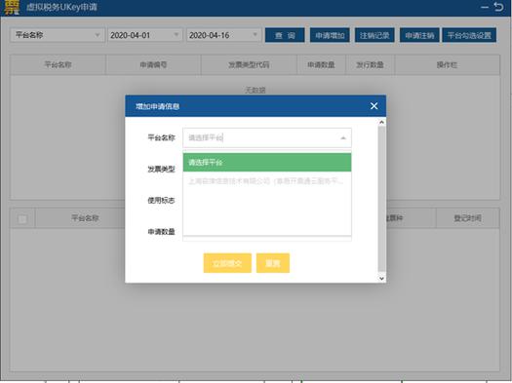Open the 2020-04-01 start date dropdown
The height and width of the screenshot is (383, 512).
pyautogui.click(x=144, y=35)
